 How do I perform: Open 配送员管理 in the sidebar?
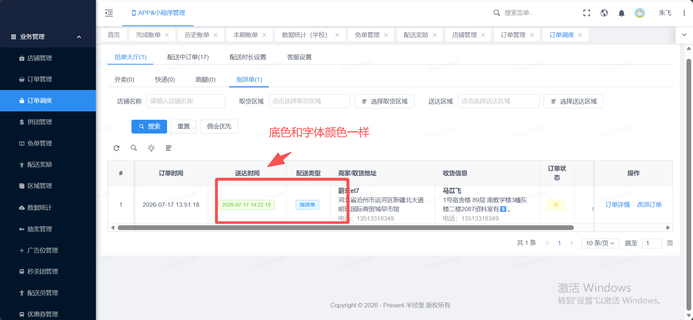(42, 293)
